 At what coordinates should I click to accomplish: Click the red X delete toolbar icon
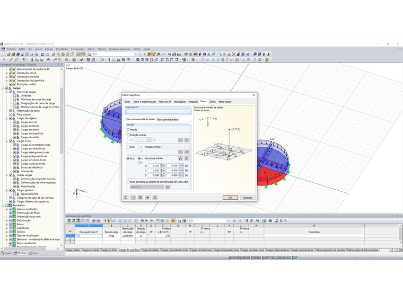234,54
